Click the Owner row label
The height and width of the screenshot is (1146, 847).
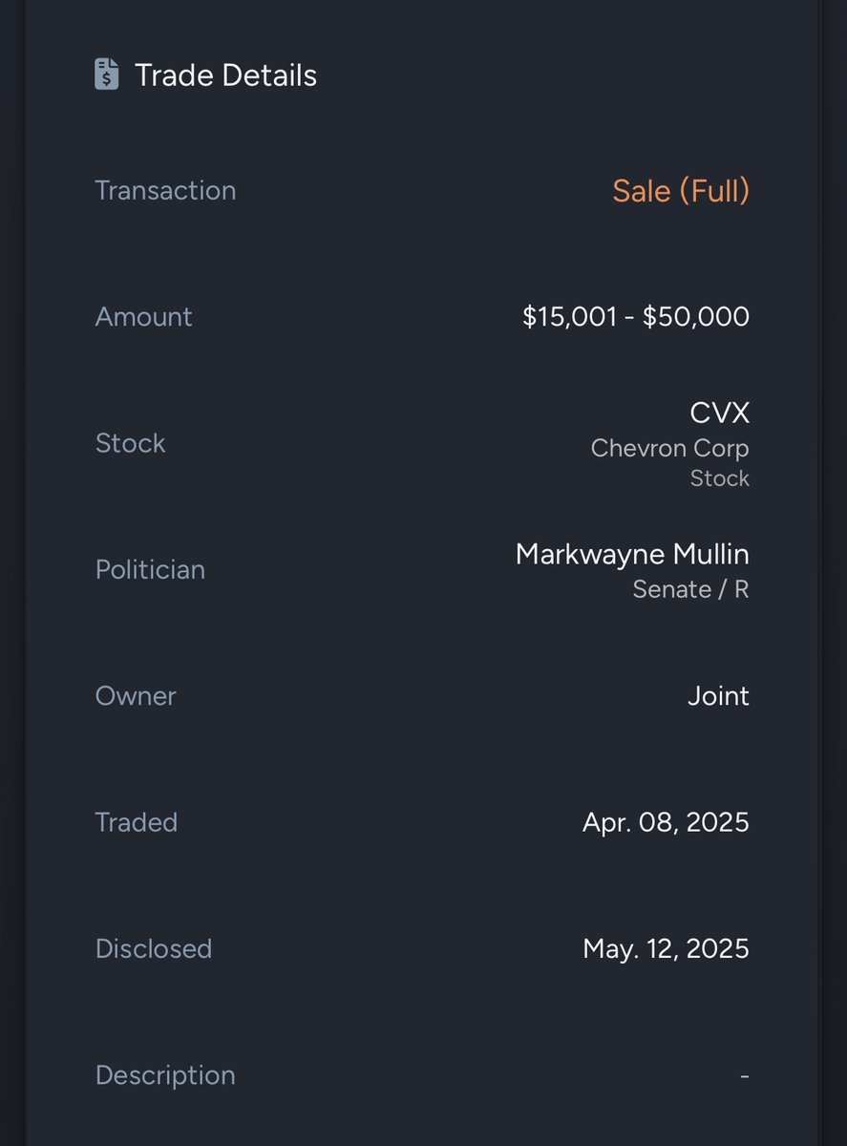coord(136,695)
